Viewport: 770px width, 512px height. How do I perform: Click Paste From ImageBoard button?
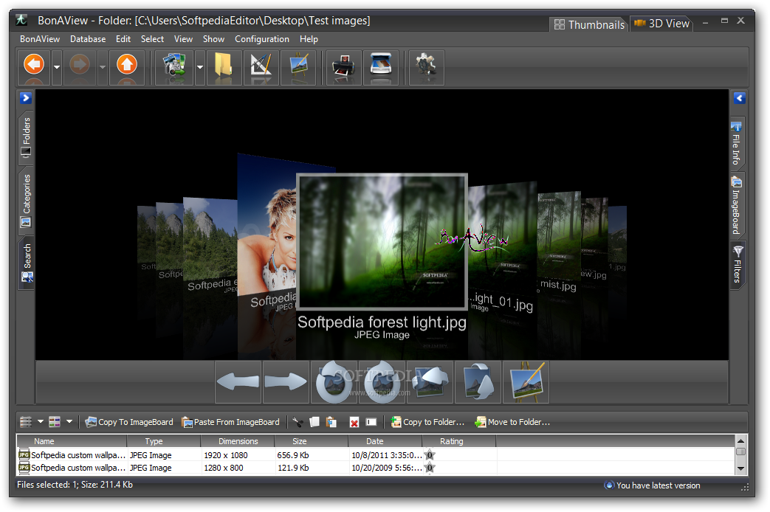(x=230, y=422)
